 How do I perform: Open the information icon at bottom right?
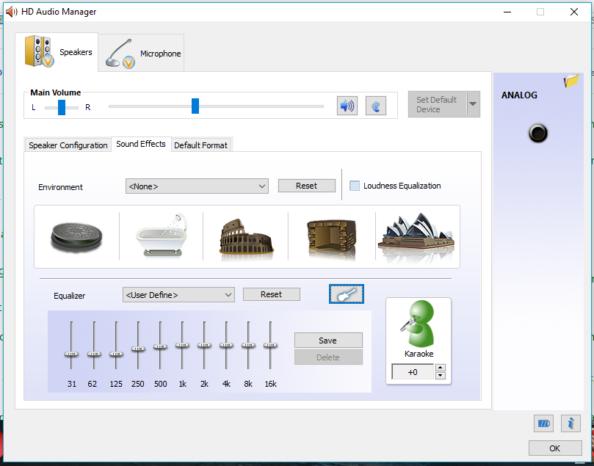571,423
